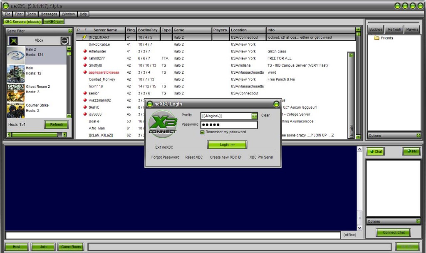Click the red dot next to jay8833
Screen dimensions: 426x253
[85, 114]
